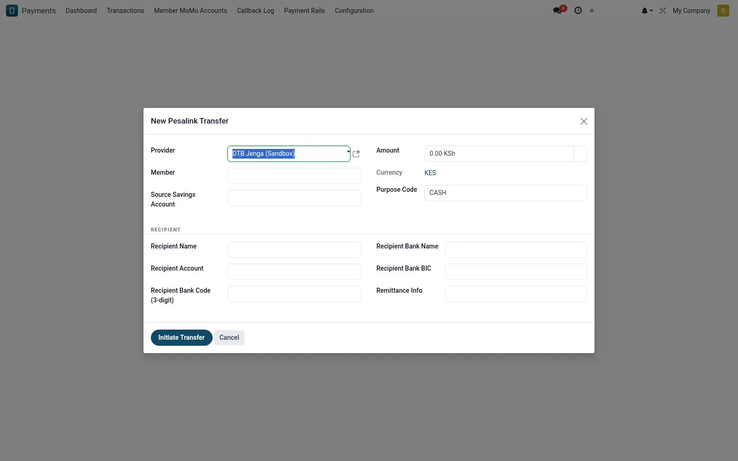Open Member MoMo Accounts menu
This screenshot has height=461, width=738.
click(190, 11)
